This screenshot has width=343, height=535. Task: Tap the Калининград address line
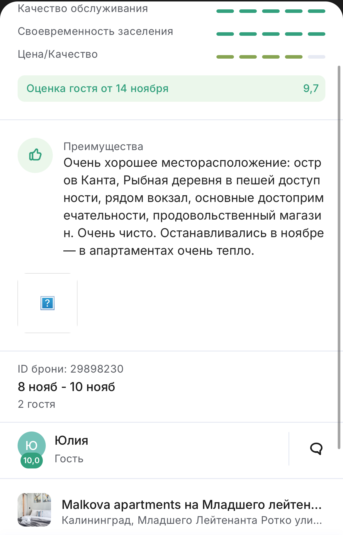tap(192, 520)
